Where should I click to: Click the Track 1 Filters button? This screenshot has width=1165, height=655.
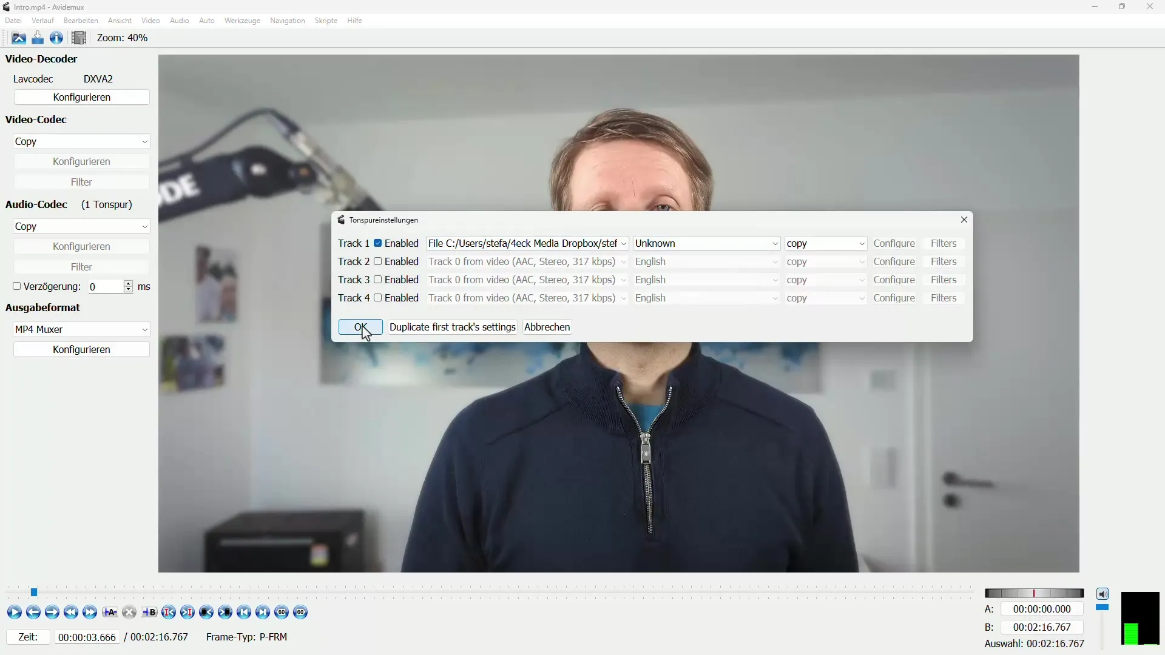click(944, 243)
